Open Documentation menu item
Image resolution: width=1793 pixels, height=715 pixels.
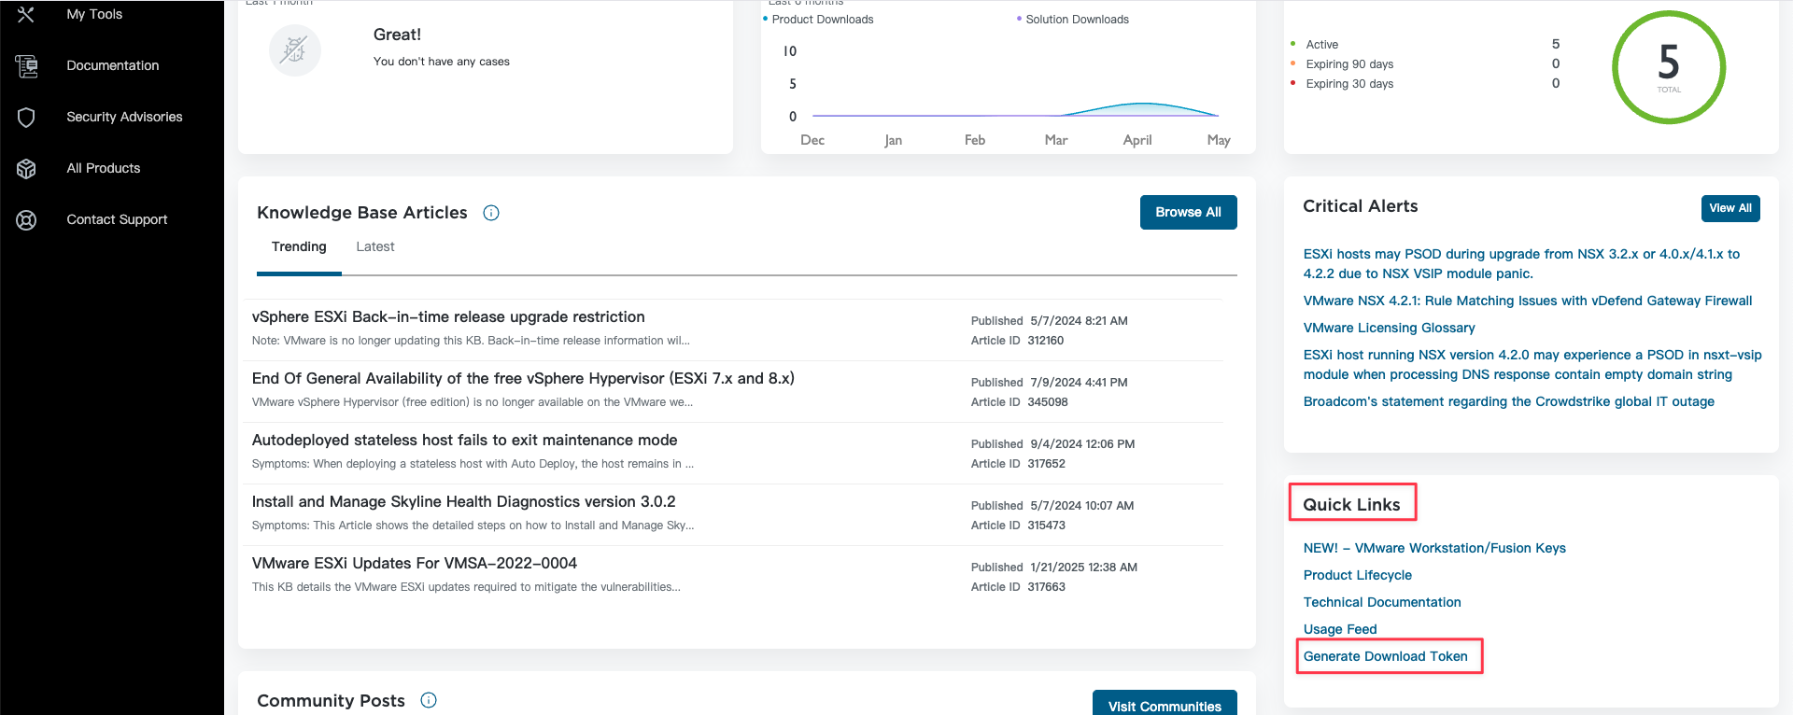pos(113,65)
